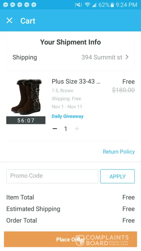
Task: Apply the promo code with APPLY button
Action: coord(117,176)
